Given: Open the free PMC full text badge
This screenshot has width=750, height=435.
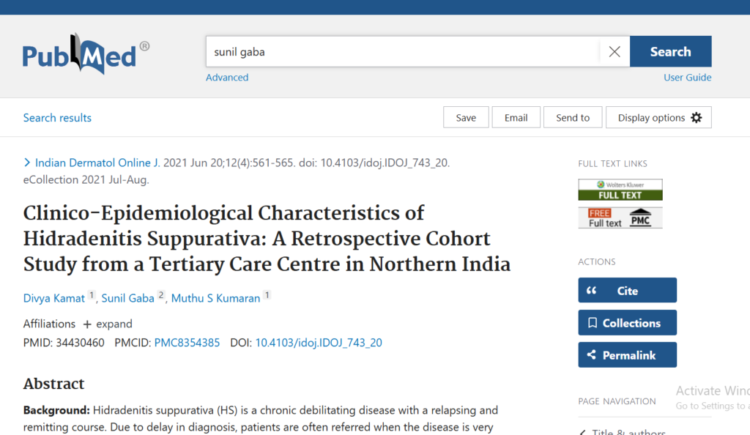Looking at the screenshot, I should pyautogui.click(x=620, y=218).
